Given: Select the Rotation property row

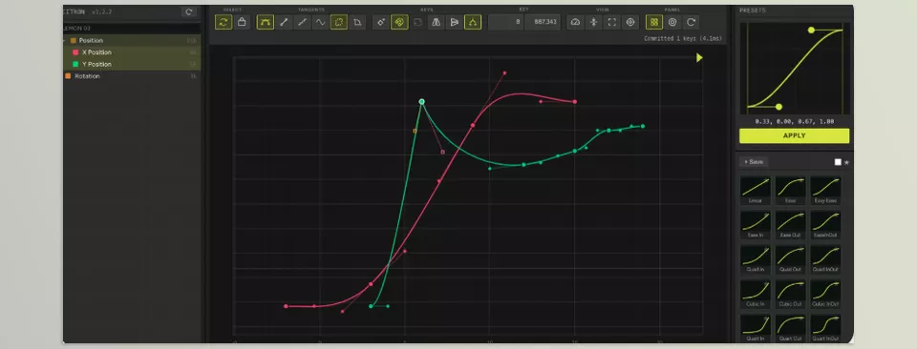Looking at the screenshot, I should coord(132,76).
